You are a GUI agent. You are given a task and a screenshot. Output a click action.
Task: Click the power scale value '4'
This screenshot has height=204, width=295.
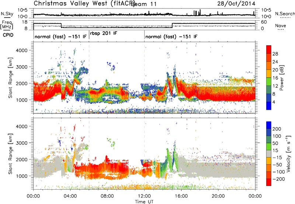[274, 102]
